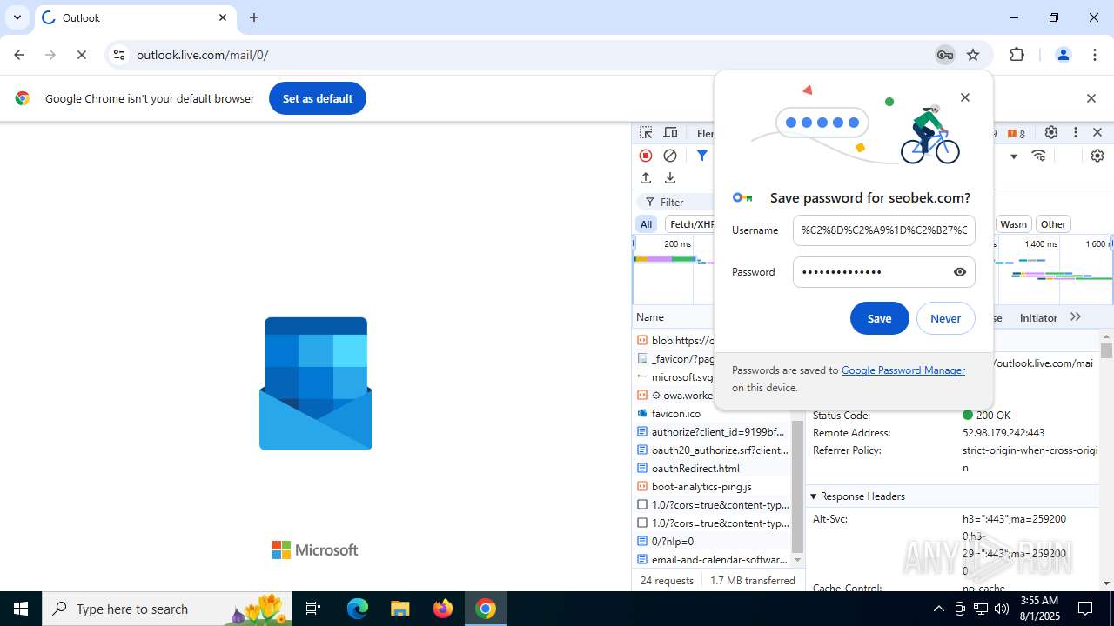Viewport: 1114px width, 626px height.
Task: Sort requests by Name column
Action: pyautogui.click(x=650, y=317)
